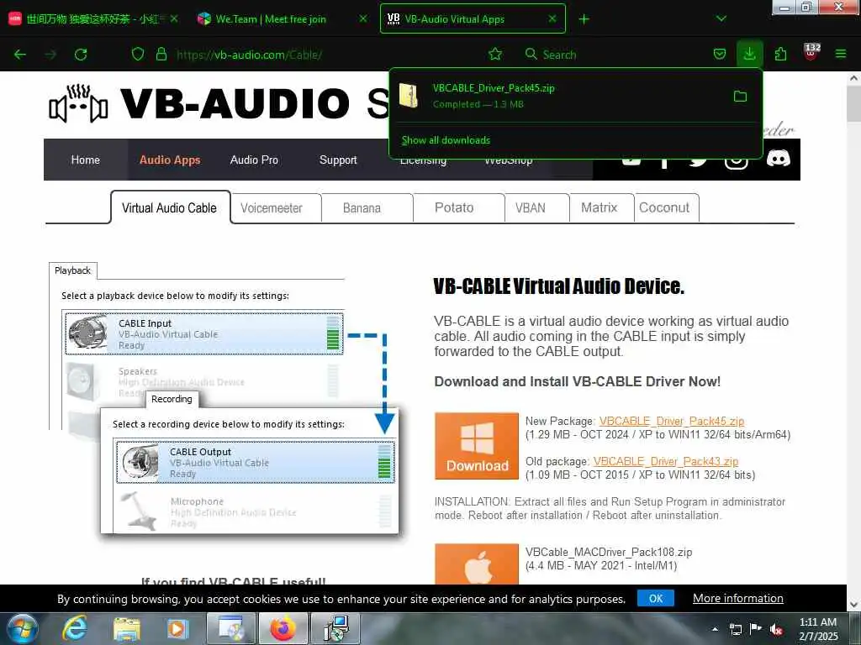Open a new browser tab with plus
The width and height of the screenshot is (861, 645).
click(x=584, y=19)
